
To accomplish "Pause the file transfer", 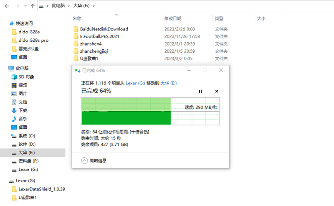I will [200, 91].
